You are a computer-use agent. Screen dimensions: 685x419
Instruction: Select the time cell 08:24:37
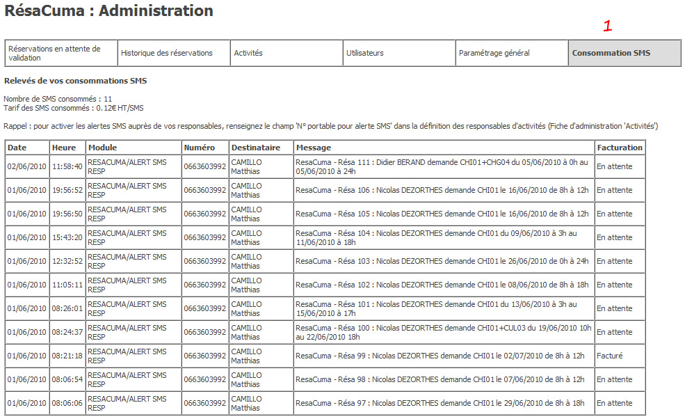[x=67, y=332]
